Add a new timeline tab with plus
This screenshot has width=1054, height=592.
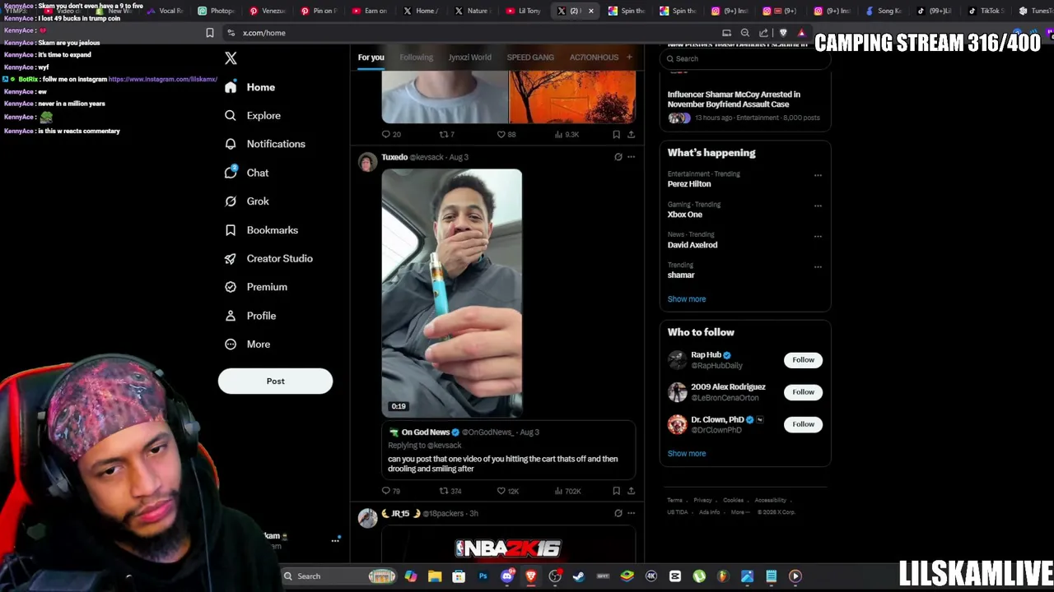click(629, 57)
